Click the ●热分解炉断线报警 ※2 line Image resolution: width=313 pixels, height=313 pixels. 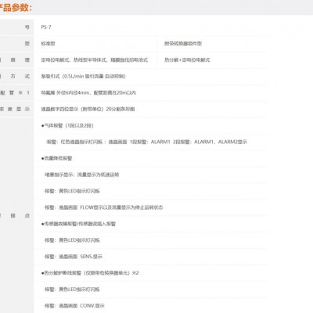[90, 273]
